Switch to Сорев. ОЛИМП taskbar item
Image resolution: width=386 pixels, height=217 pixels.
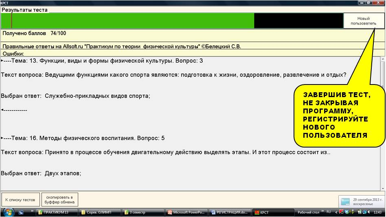pos(100,213)
